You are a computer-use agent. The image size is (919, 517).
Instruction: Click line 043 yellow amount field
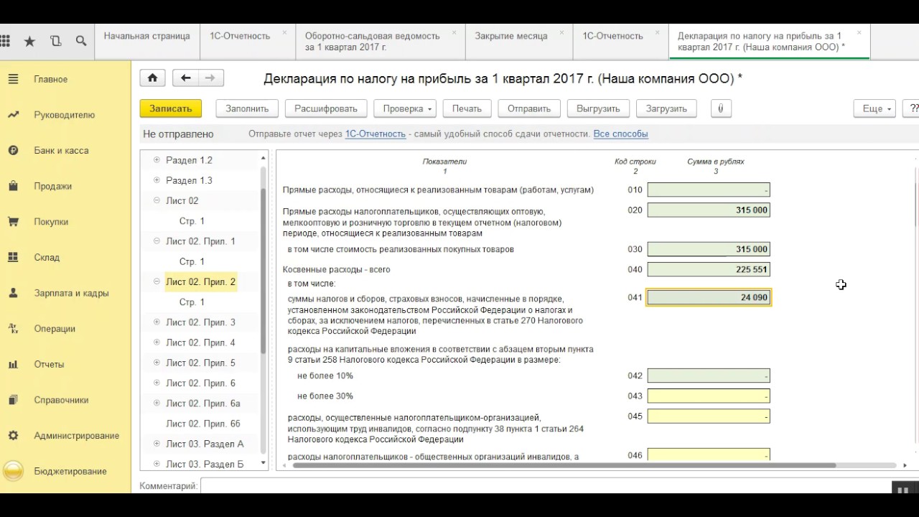point(709,396)
